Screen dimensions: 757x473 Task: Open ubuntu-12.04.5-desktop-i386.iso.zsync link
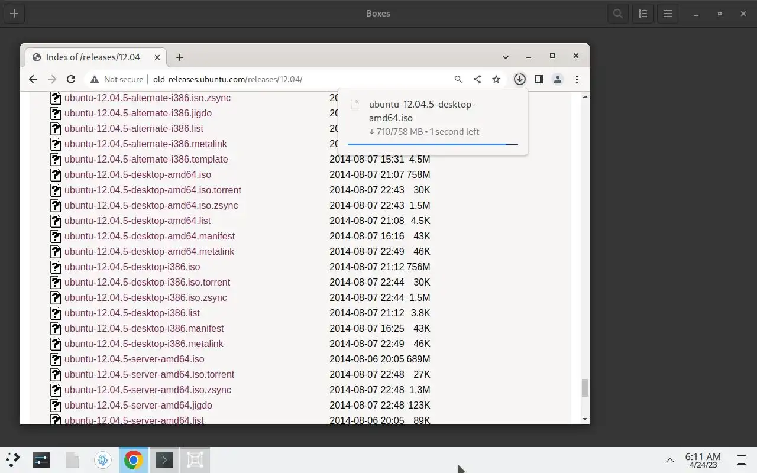pyautogui.click(x=145, y=298)
